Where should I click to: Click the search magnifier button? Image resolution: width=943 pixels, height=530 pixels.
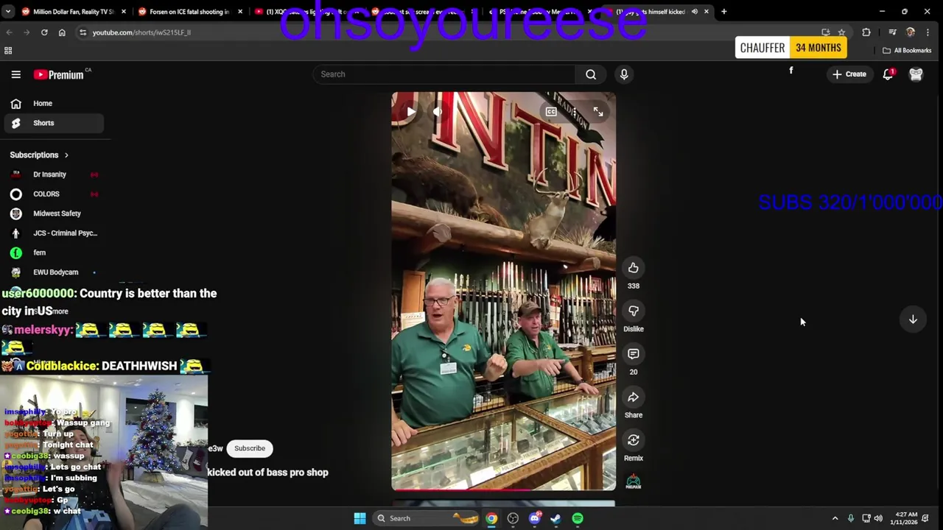pos(591,74)
